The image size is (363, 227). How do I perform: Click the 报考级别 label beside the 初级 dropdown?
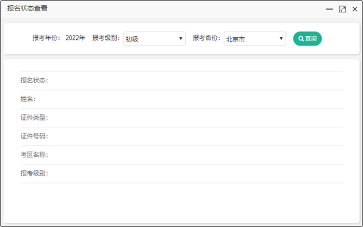pos(106,38)
